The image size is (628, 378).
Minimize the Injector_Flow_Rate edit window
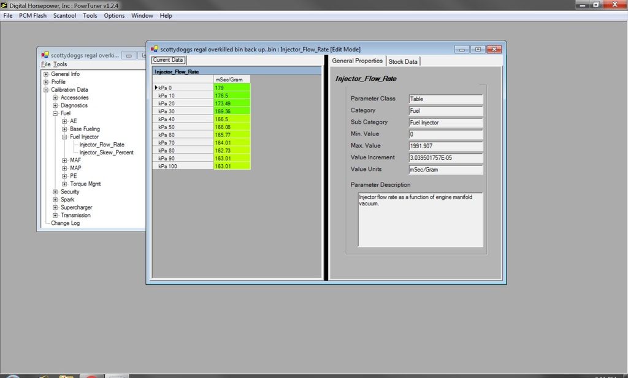462,49
